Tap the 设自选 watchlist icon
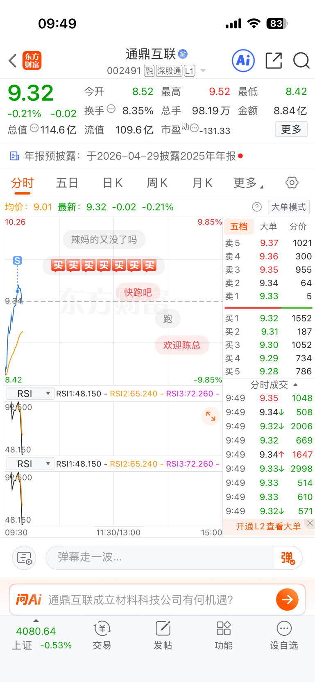Viewport: 315px width, 682px height. (x=284, y=635)
